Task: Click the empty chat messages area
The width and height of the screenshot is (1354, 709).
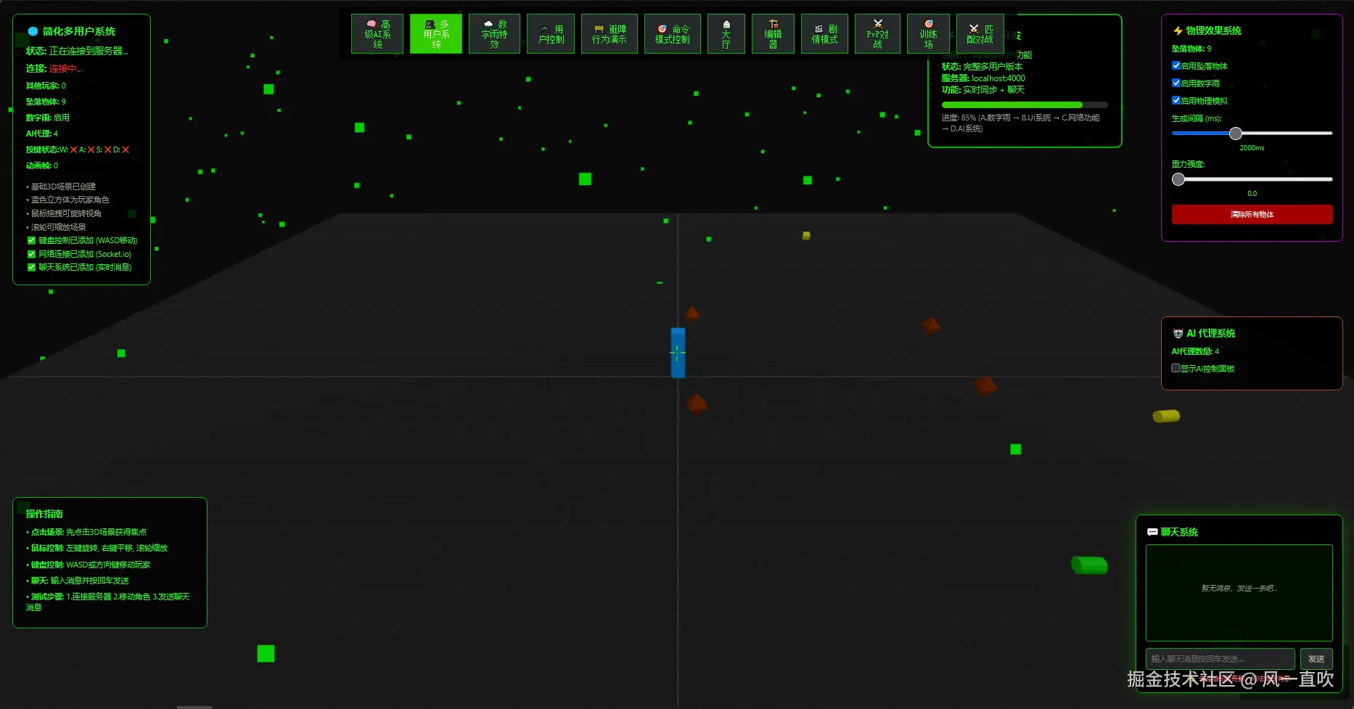Action: pyautogui.click(x=1239, y=593)
